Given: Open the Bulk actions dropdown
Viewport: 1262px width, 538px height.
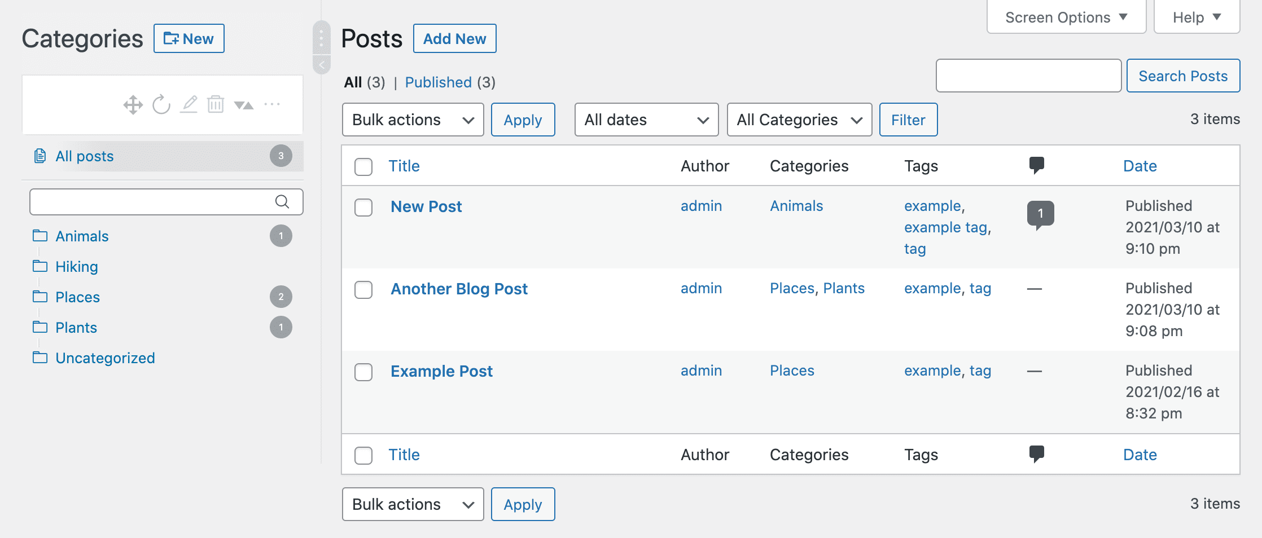Looking at the screenshot, I should [x=413, y=120].
